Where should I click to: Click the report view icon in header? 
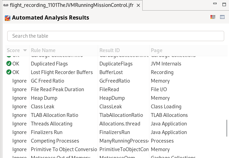click(x=213, y=17)
